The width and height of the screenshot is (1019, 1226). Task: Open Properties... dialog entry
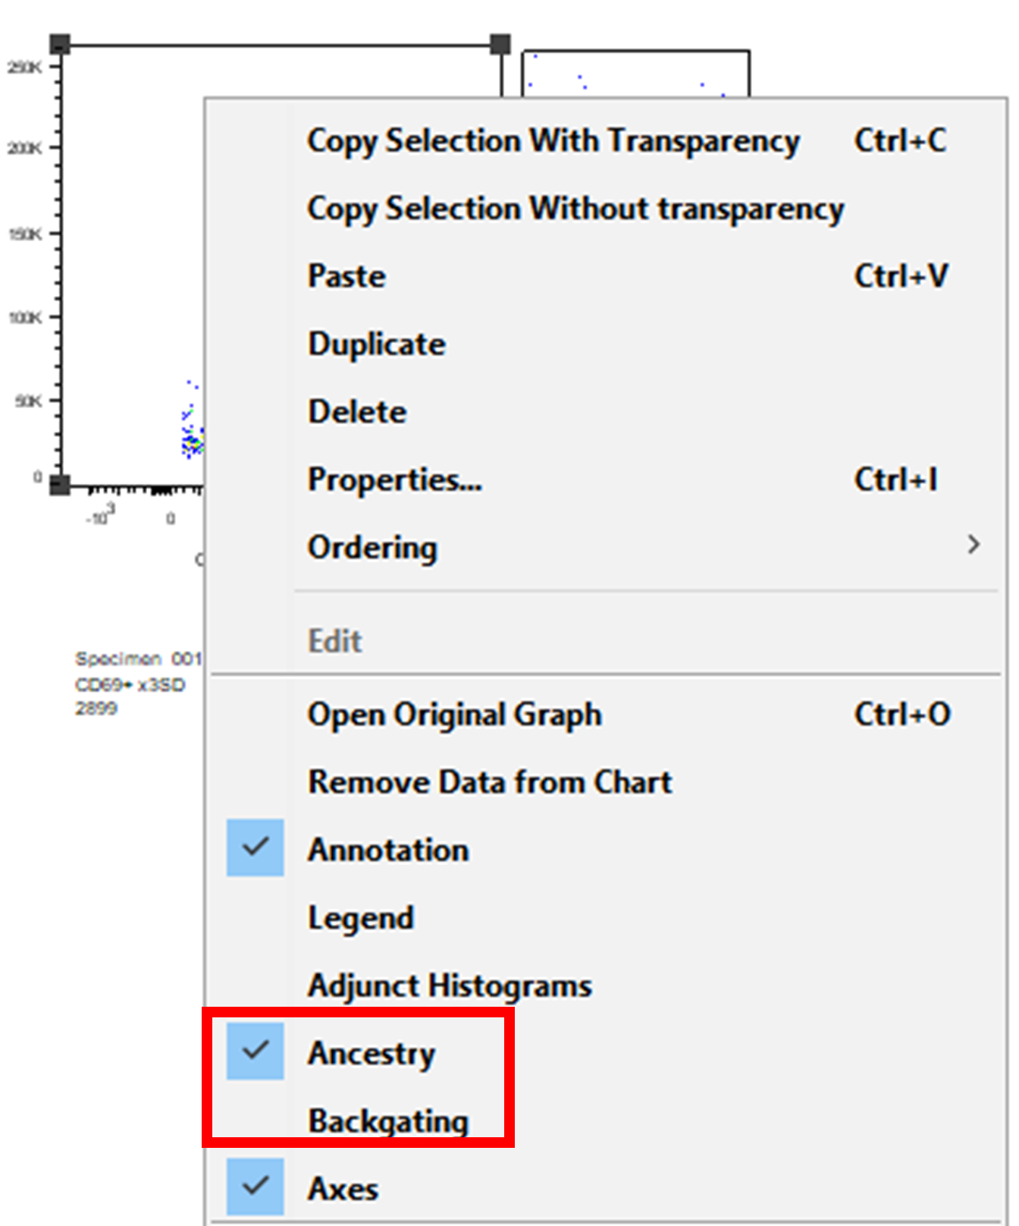[394, 479]
